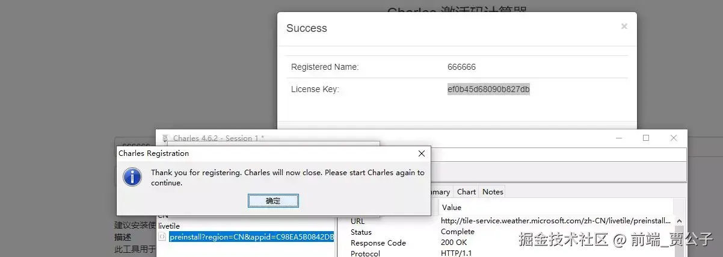
Task: Click the Charles app icon in title bar
Action: pos(165,138)
